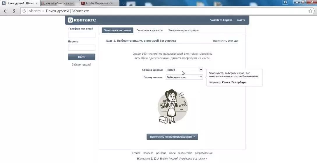Open 'правила' footer link
Screen dimensions: 317x163
(x=148, y=153)
